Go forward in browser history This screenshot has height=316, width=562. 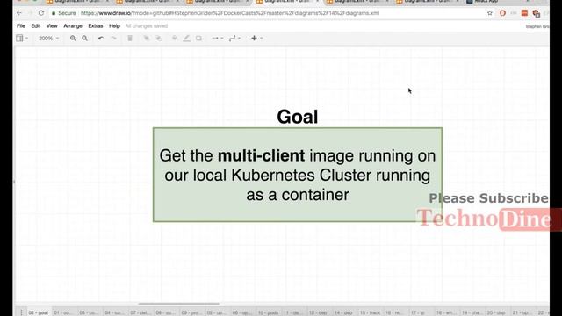30,13
